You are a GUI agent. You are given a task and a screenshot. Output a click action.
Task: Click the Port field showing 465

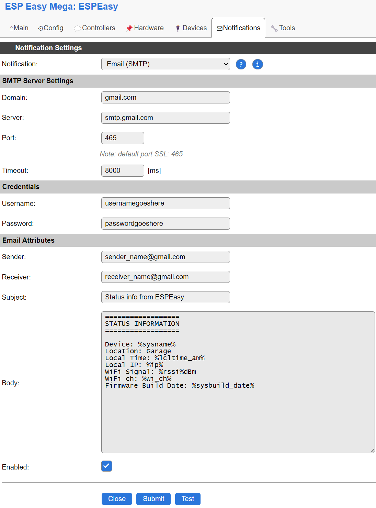point(123,138)
